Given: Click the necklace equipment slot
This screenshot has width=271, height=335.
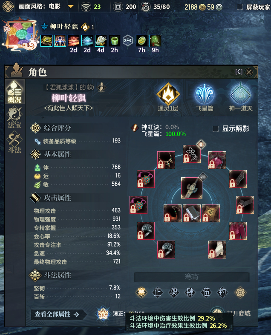Looking at the screenshot, I should pos(166,160).
